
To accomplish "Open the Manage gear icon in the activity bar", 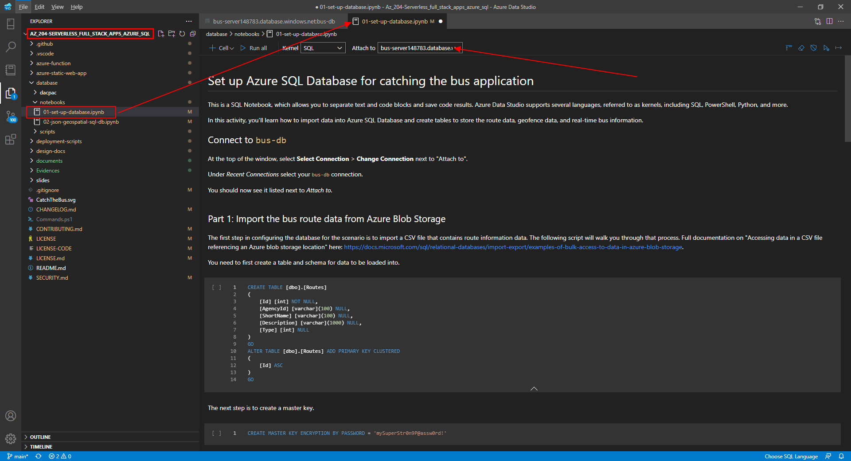I will 11,439.
